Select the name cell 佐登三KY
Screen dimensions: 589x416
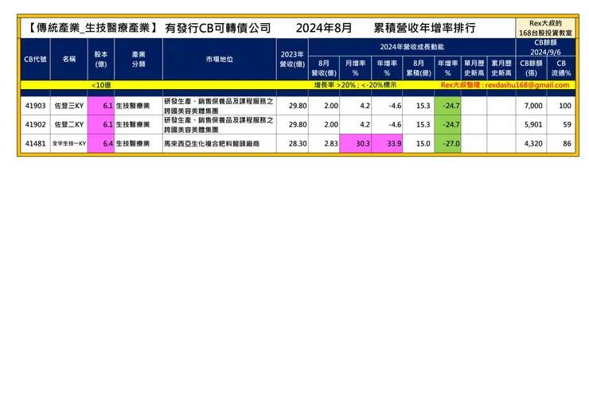(68, 106)
